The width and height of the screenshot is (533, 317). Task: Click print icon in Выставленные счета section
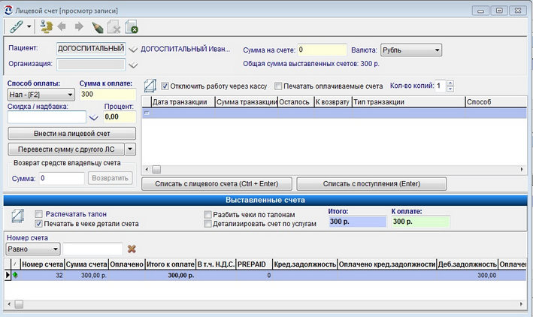coord(17,216)
